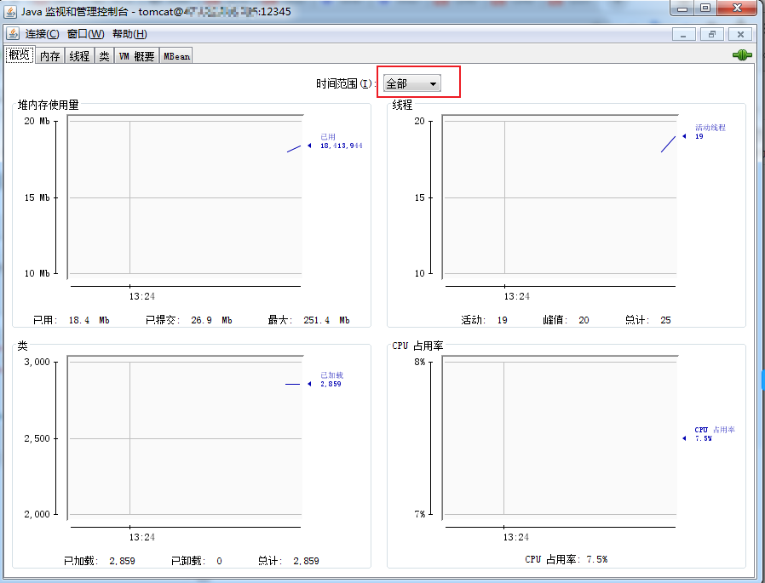Open the 时间范围 dropdown showing 全部

tap(411, 83)
